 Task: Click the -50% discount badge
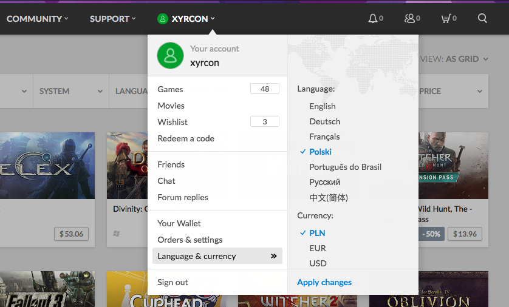[431, 234]
